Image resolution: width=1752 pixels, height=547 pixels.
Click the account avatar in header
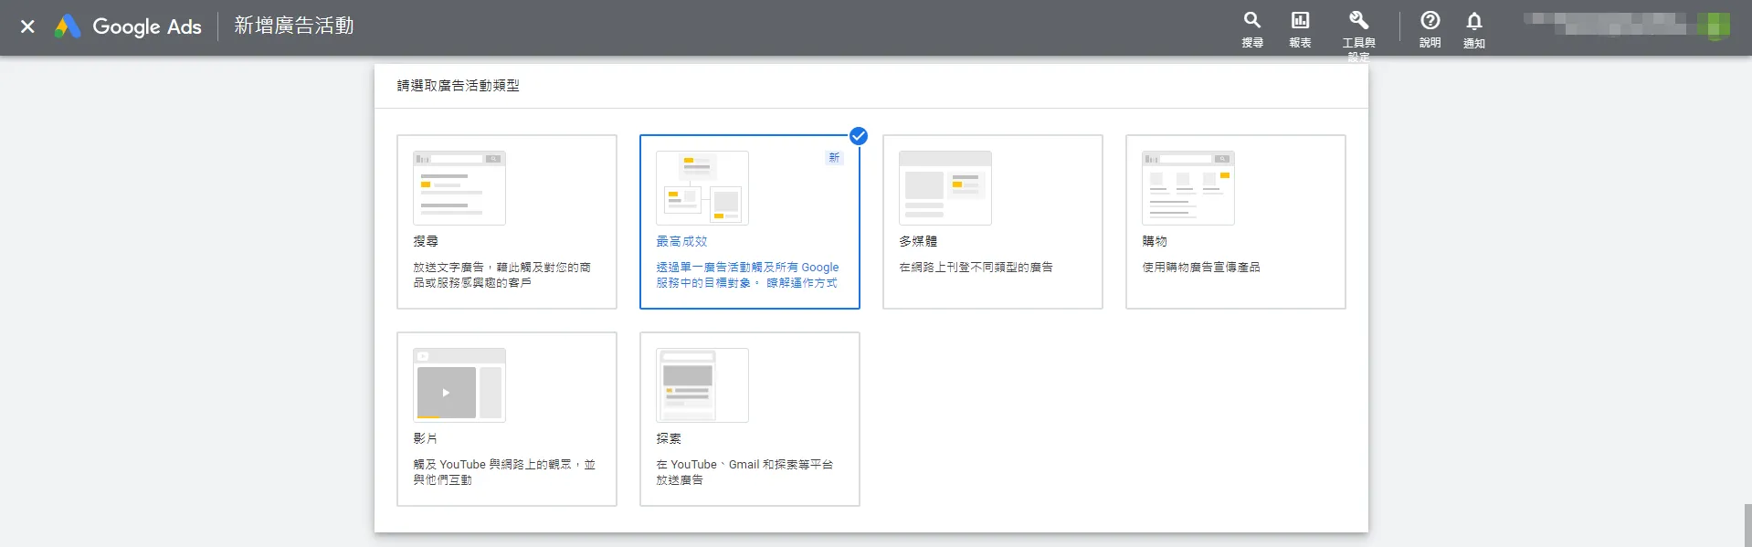tap(1714, 26)
